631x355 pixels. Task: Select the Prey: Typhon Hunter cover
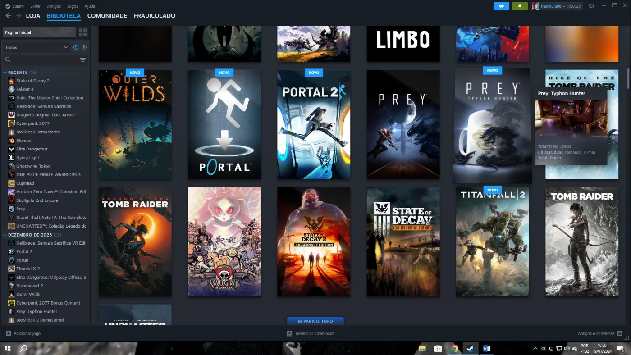(493, 126)
